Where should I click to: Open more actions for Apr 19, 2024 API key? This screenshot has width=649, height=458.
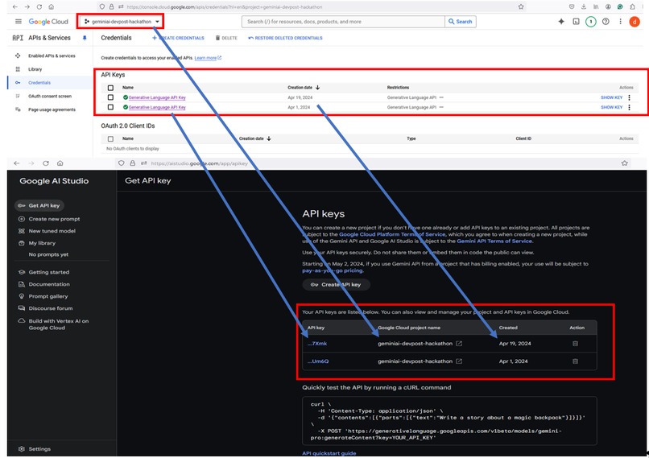(x=629, y=97)
